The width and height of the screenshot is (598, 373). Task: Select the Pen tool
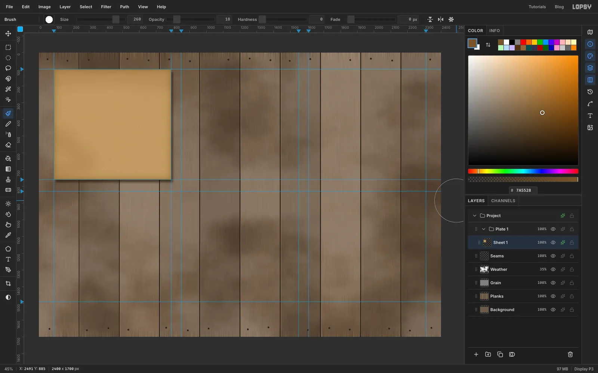click(x=8, y=270)
